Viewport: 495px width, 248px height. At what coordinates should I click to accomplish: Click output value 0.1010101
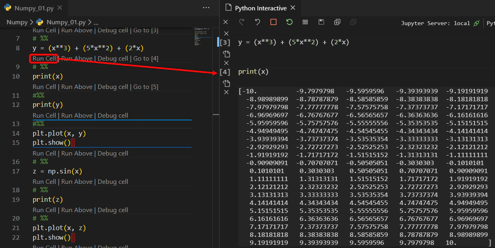coord(266,171)
